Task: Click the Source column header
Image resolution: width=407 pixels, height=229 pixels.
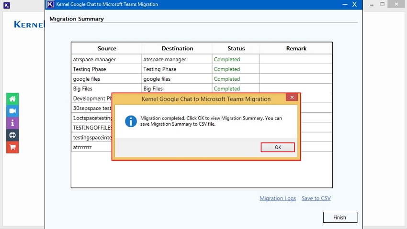Action: tap(107, 48)
